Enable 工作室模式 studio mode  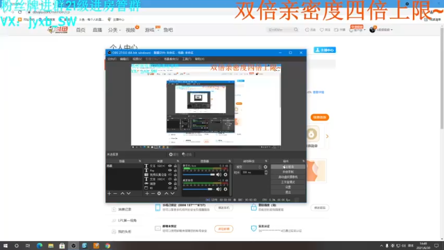288,182
